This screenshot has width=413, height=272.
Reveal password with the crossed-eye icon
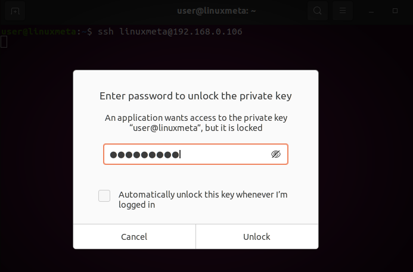click(276, 154)
